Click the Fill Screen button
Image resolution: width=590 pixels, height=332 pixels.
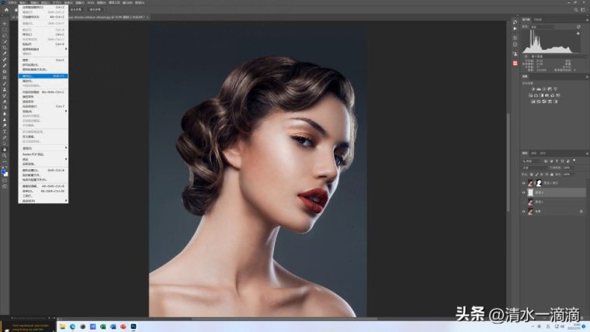click(95, 9)
